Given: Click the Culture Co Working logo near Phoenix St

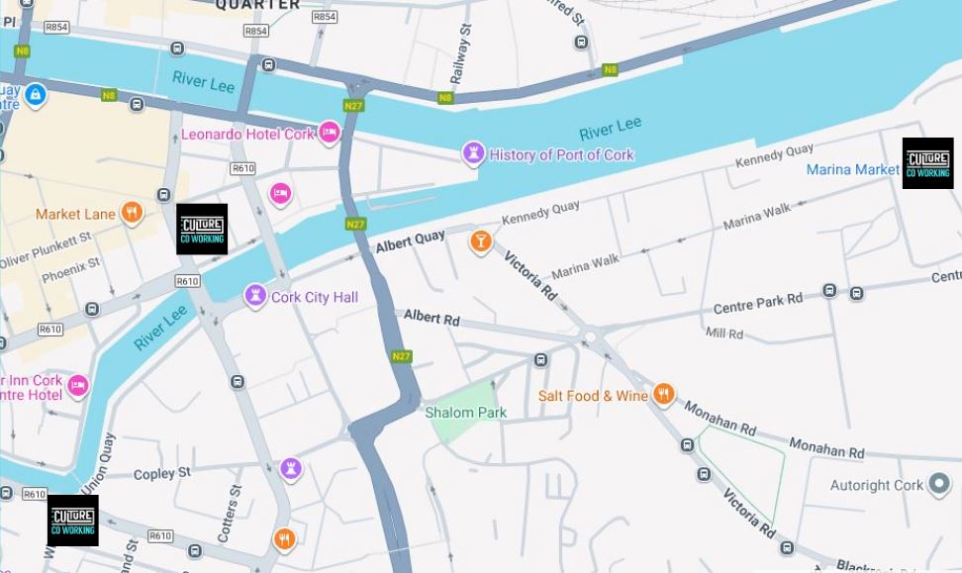Looking at the screenshot, I should (x=202, y=230).
